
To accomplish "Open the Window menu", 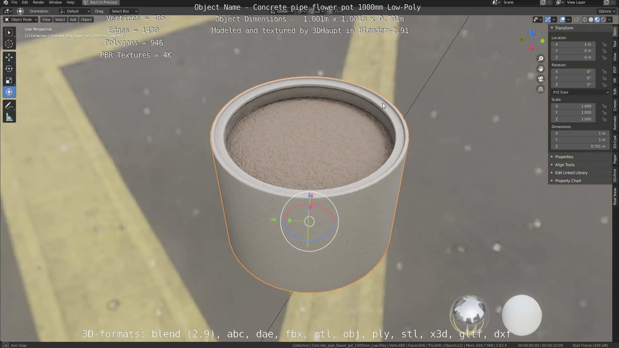I will [x=55, y=2].
